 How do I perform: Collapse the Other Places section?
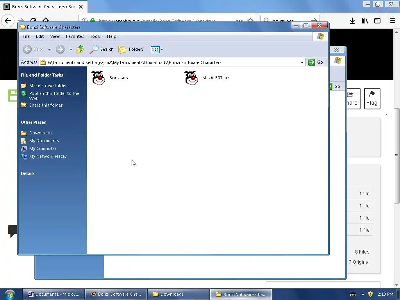(x=34, y=122)
